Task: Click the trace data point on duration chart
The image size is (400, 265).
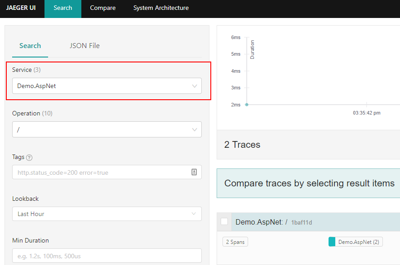Action: pyautogui.click(x=247, y=105)
